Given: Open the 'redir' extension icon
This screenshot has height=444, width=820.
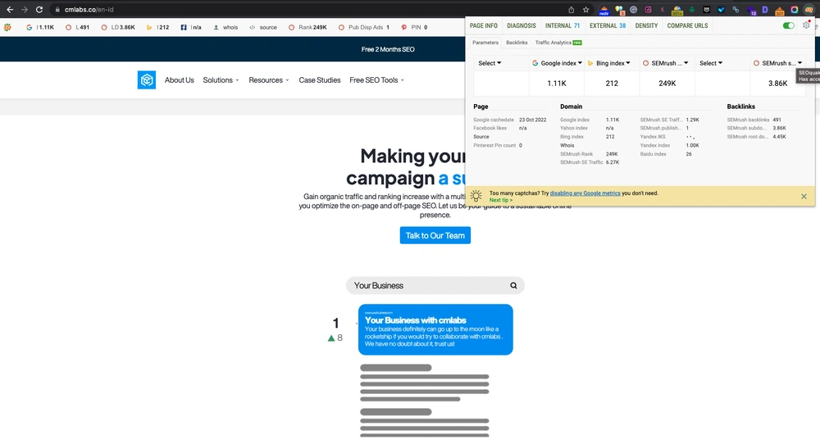Looking at the screenshot, I should 604,10.
